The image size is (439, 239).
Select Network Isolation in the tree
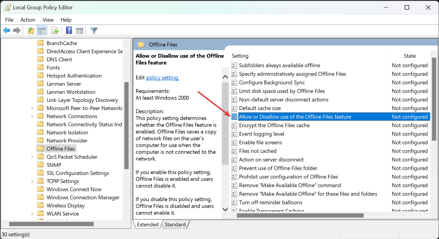[67, 132]
